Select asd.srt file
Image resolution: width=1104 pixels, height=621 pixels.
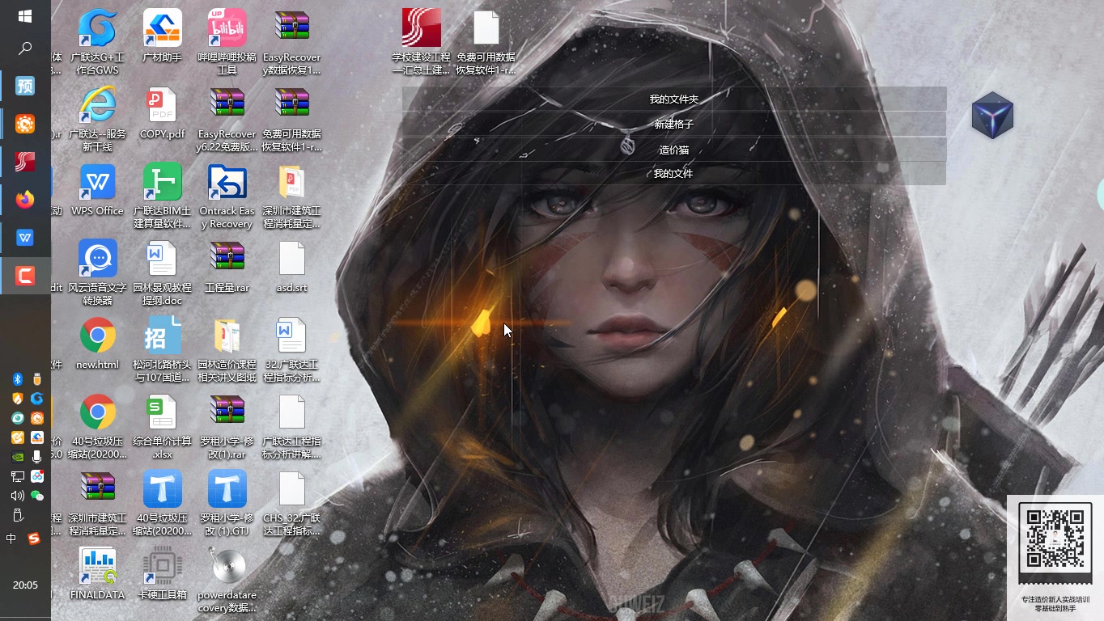[292, 267]
